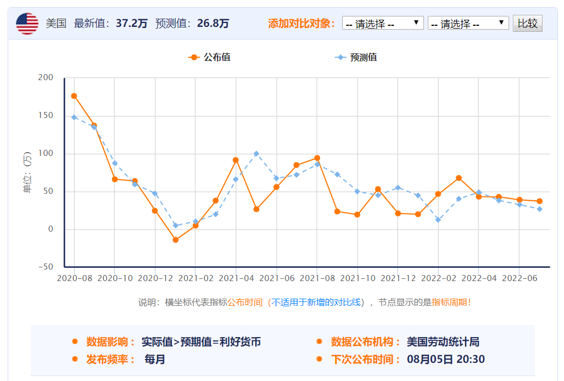This screenshot has width=564, height=381.
Task: Click the orange 指标周期 text
Action: point(449,302)
